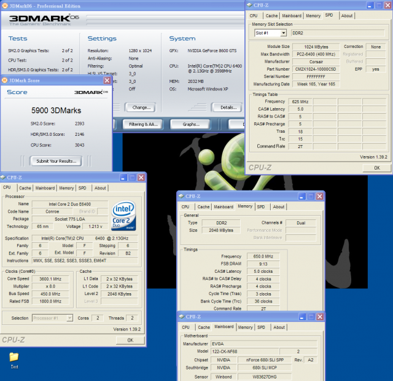Click the Intel Core 2 Duo logo
The width and height of the screenshot is (393, 381).
coord(124,216)
